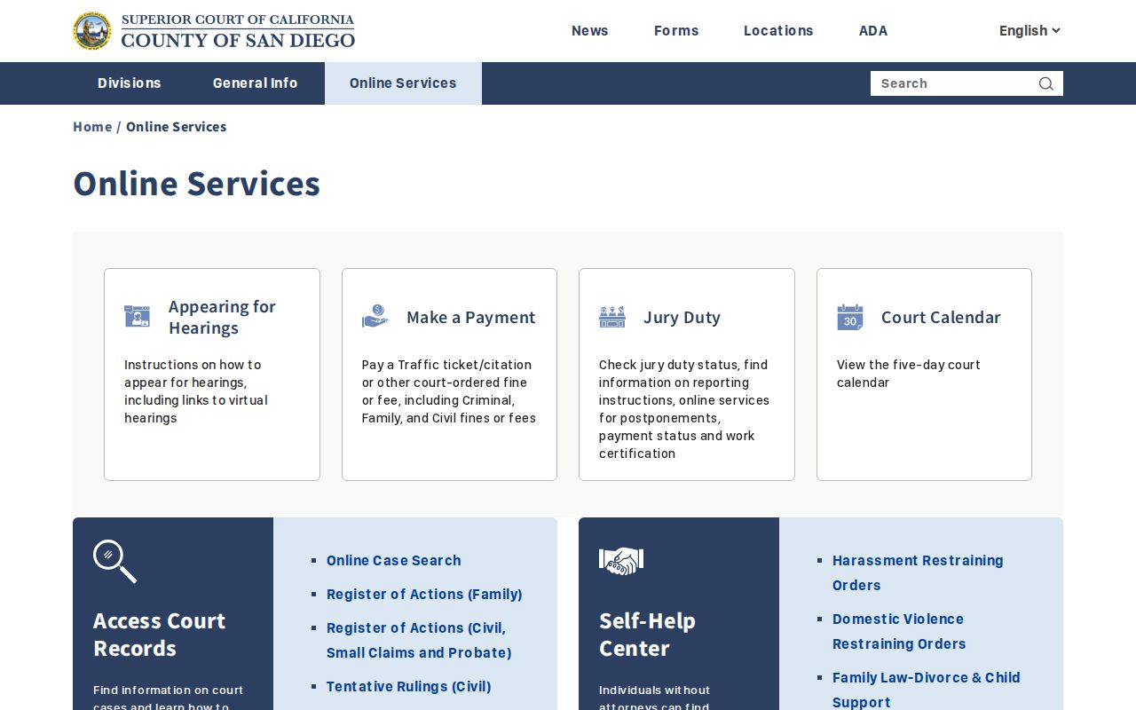Image resolution: width=1136 pixels, height=710 pixels.
Task: Click the Access Court Records magnifying glass icon
Action: click(115, 561)
